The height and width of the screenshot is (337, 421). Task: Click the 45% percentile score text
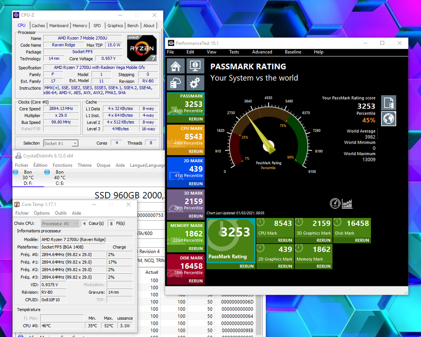pos(369,120)
